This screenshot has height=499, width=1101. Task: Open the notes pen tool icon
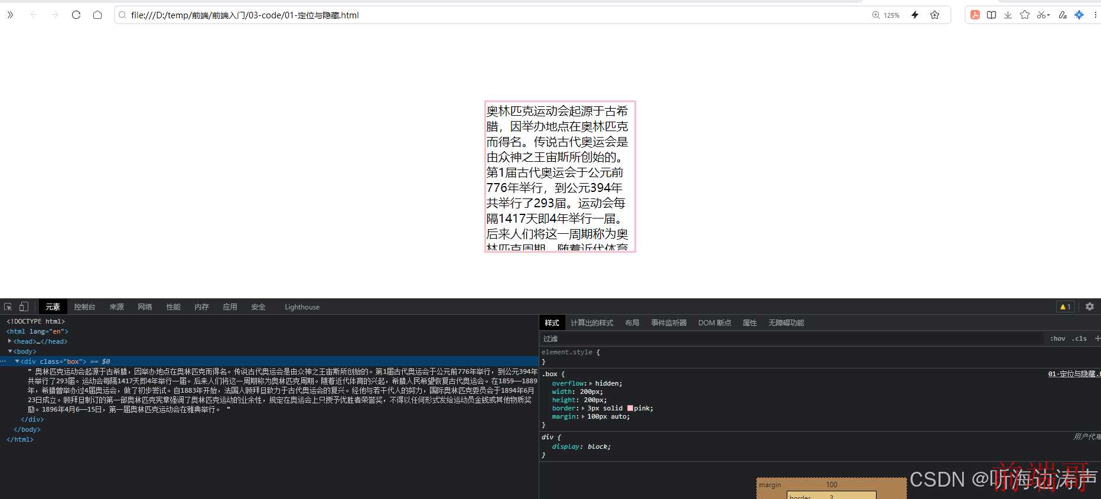point(1063,15)
